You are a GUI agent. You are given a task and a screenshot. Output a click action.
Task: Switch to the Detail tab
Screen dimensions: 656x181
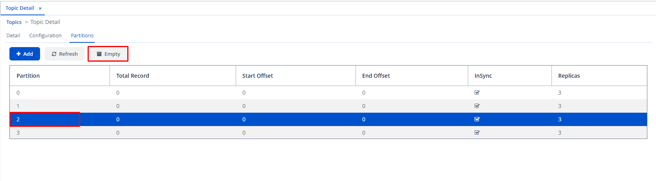13,36
